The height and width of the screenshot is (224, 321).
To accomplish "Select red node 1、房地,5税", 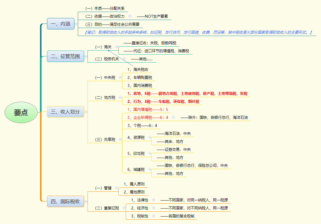I will tap(187, 93).
